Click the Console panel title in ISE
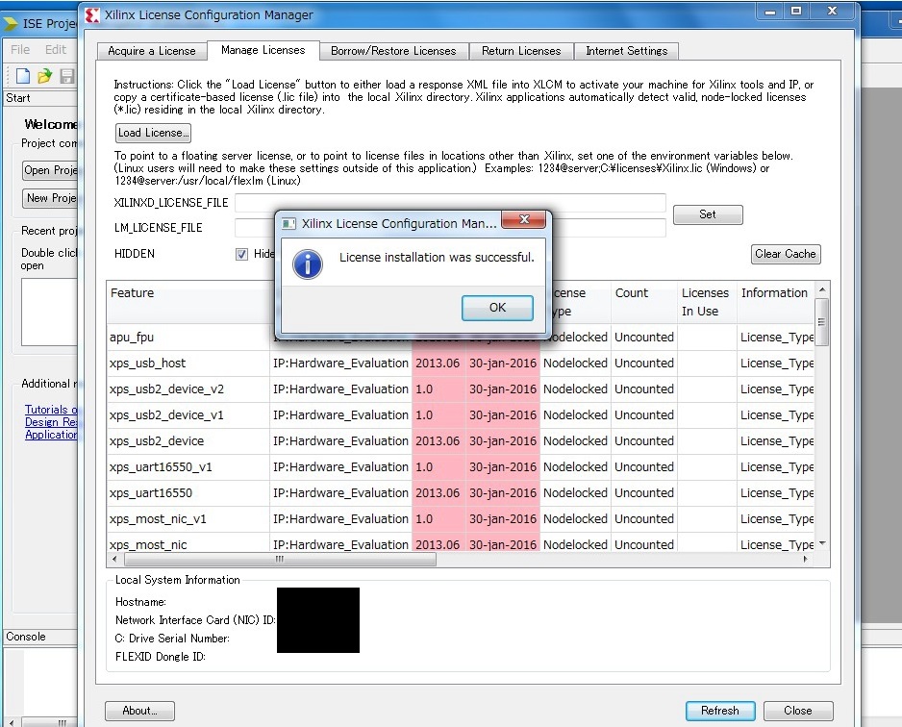This screenshot has height=727, width=902. coord(26,637)
